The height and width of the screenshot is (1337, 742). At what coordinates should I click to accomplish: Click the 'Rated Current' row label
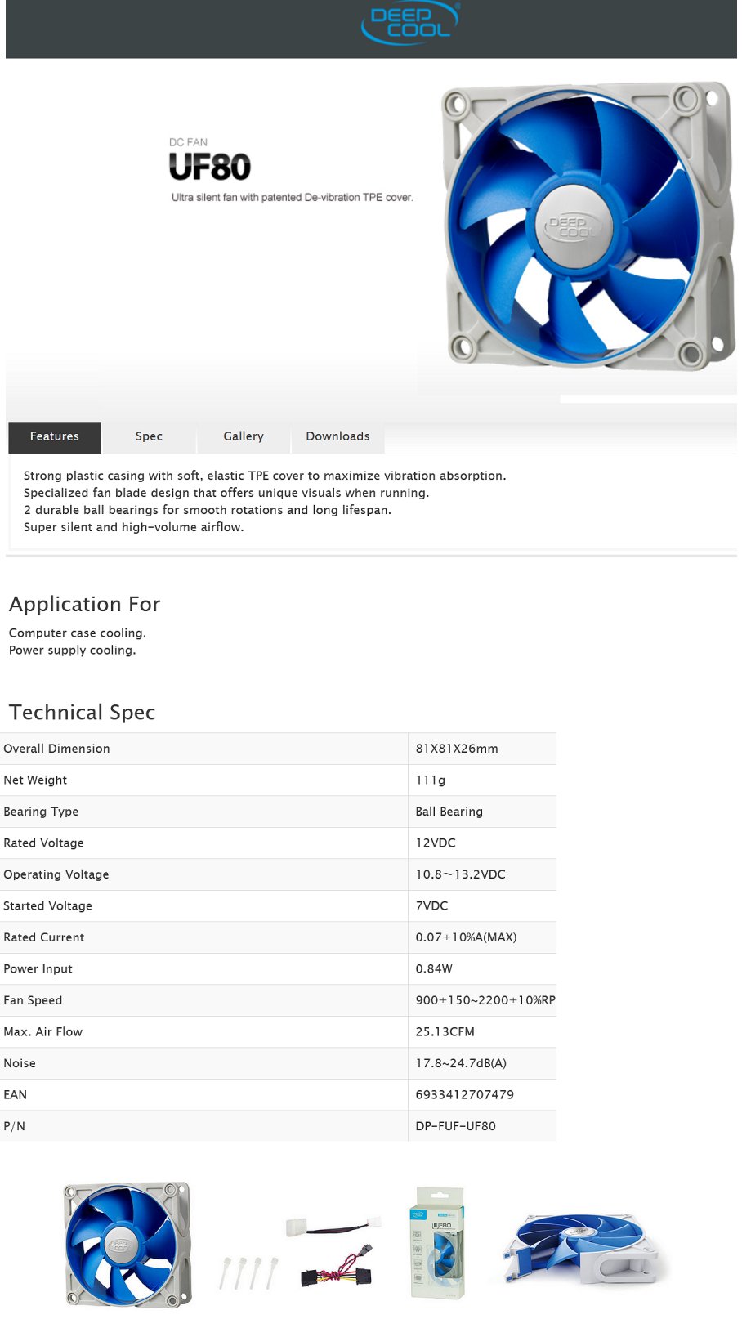(44, 937)
